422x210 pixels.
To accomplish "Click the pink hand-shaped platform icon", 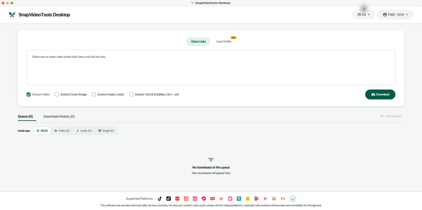I will click(x=230, y=199).
